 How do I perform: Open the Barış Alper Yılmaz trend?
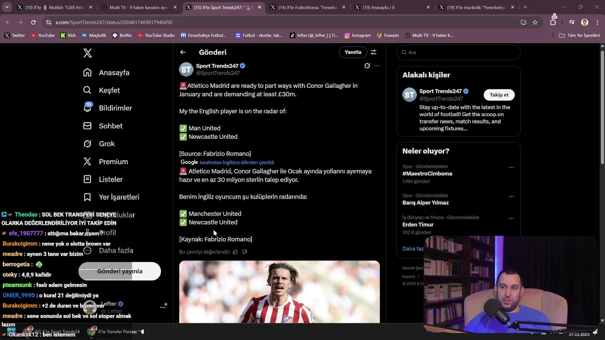(425, 203)
